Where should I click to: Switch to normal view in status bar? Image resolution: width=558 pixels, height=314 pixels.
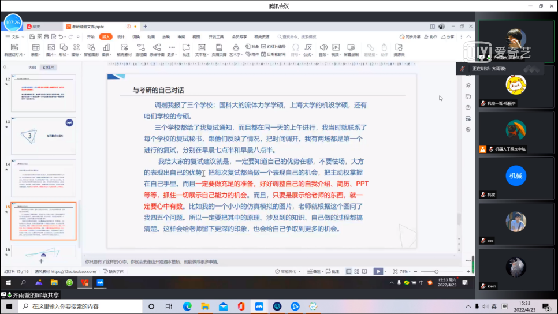coord(348,271)
